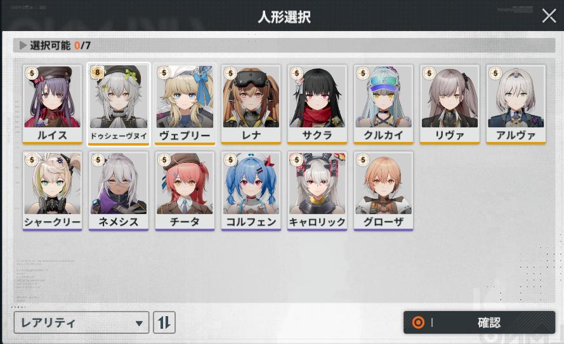Image resolution: width=564 pixels, height=344 pixels.
Task: Select the チータ doll card
Action: pos(185,191)
